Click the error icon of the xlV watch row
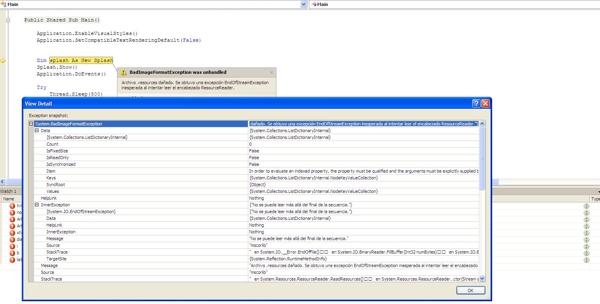The image size is (600, 304). [x=12, y=233]
